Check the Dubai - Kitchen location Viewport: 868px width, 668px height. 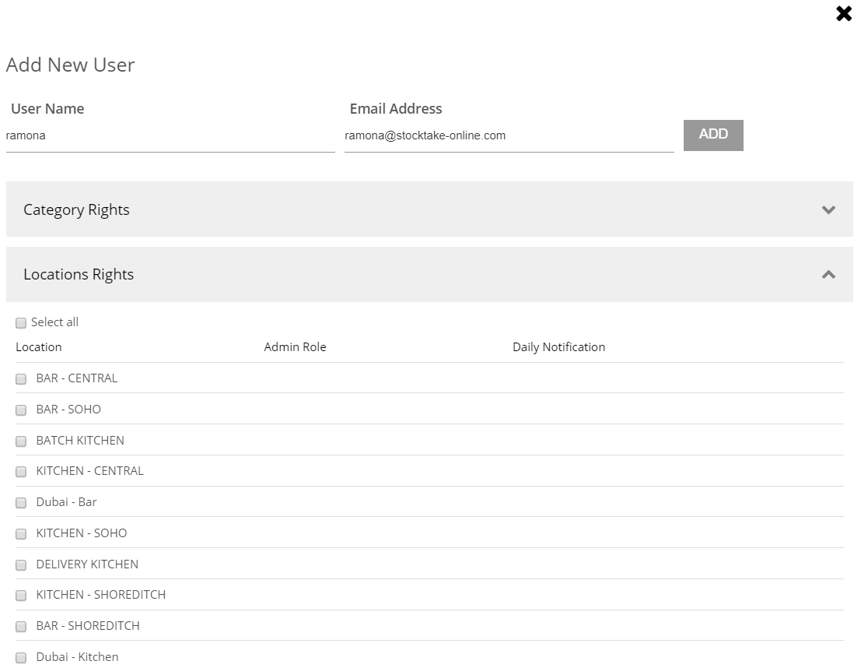[x=21, y=658]
